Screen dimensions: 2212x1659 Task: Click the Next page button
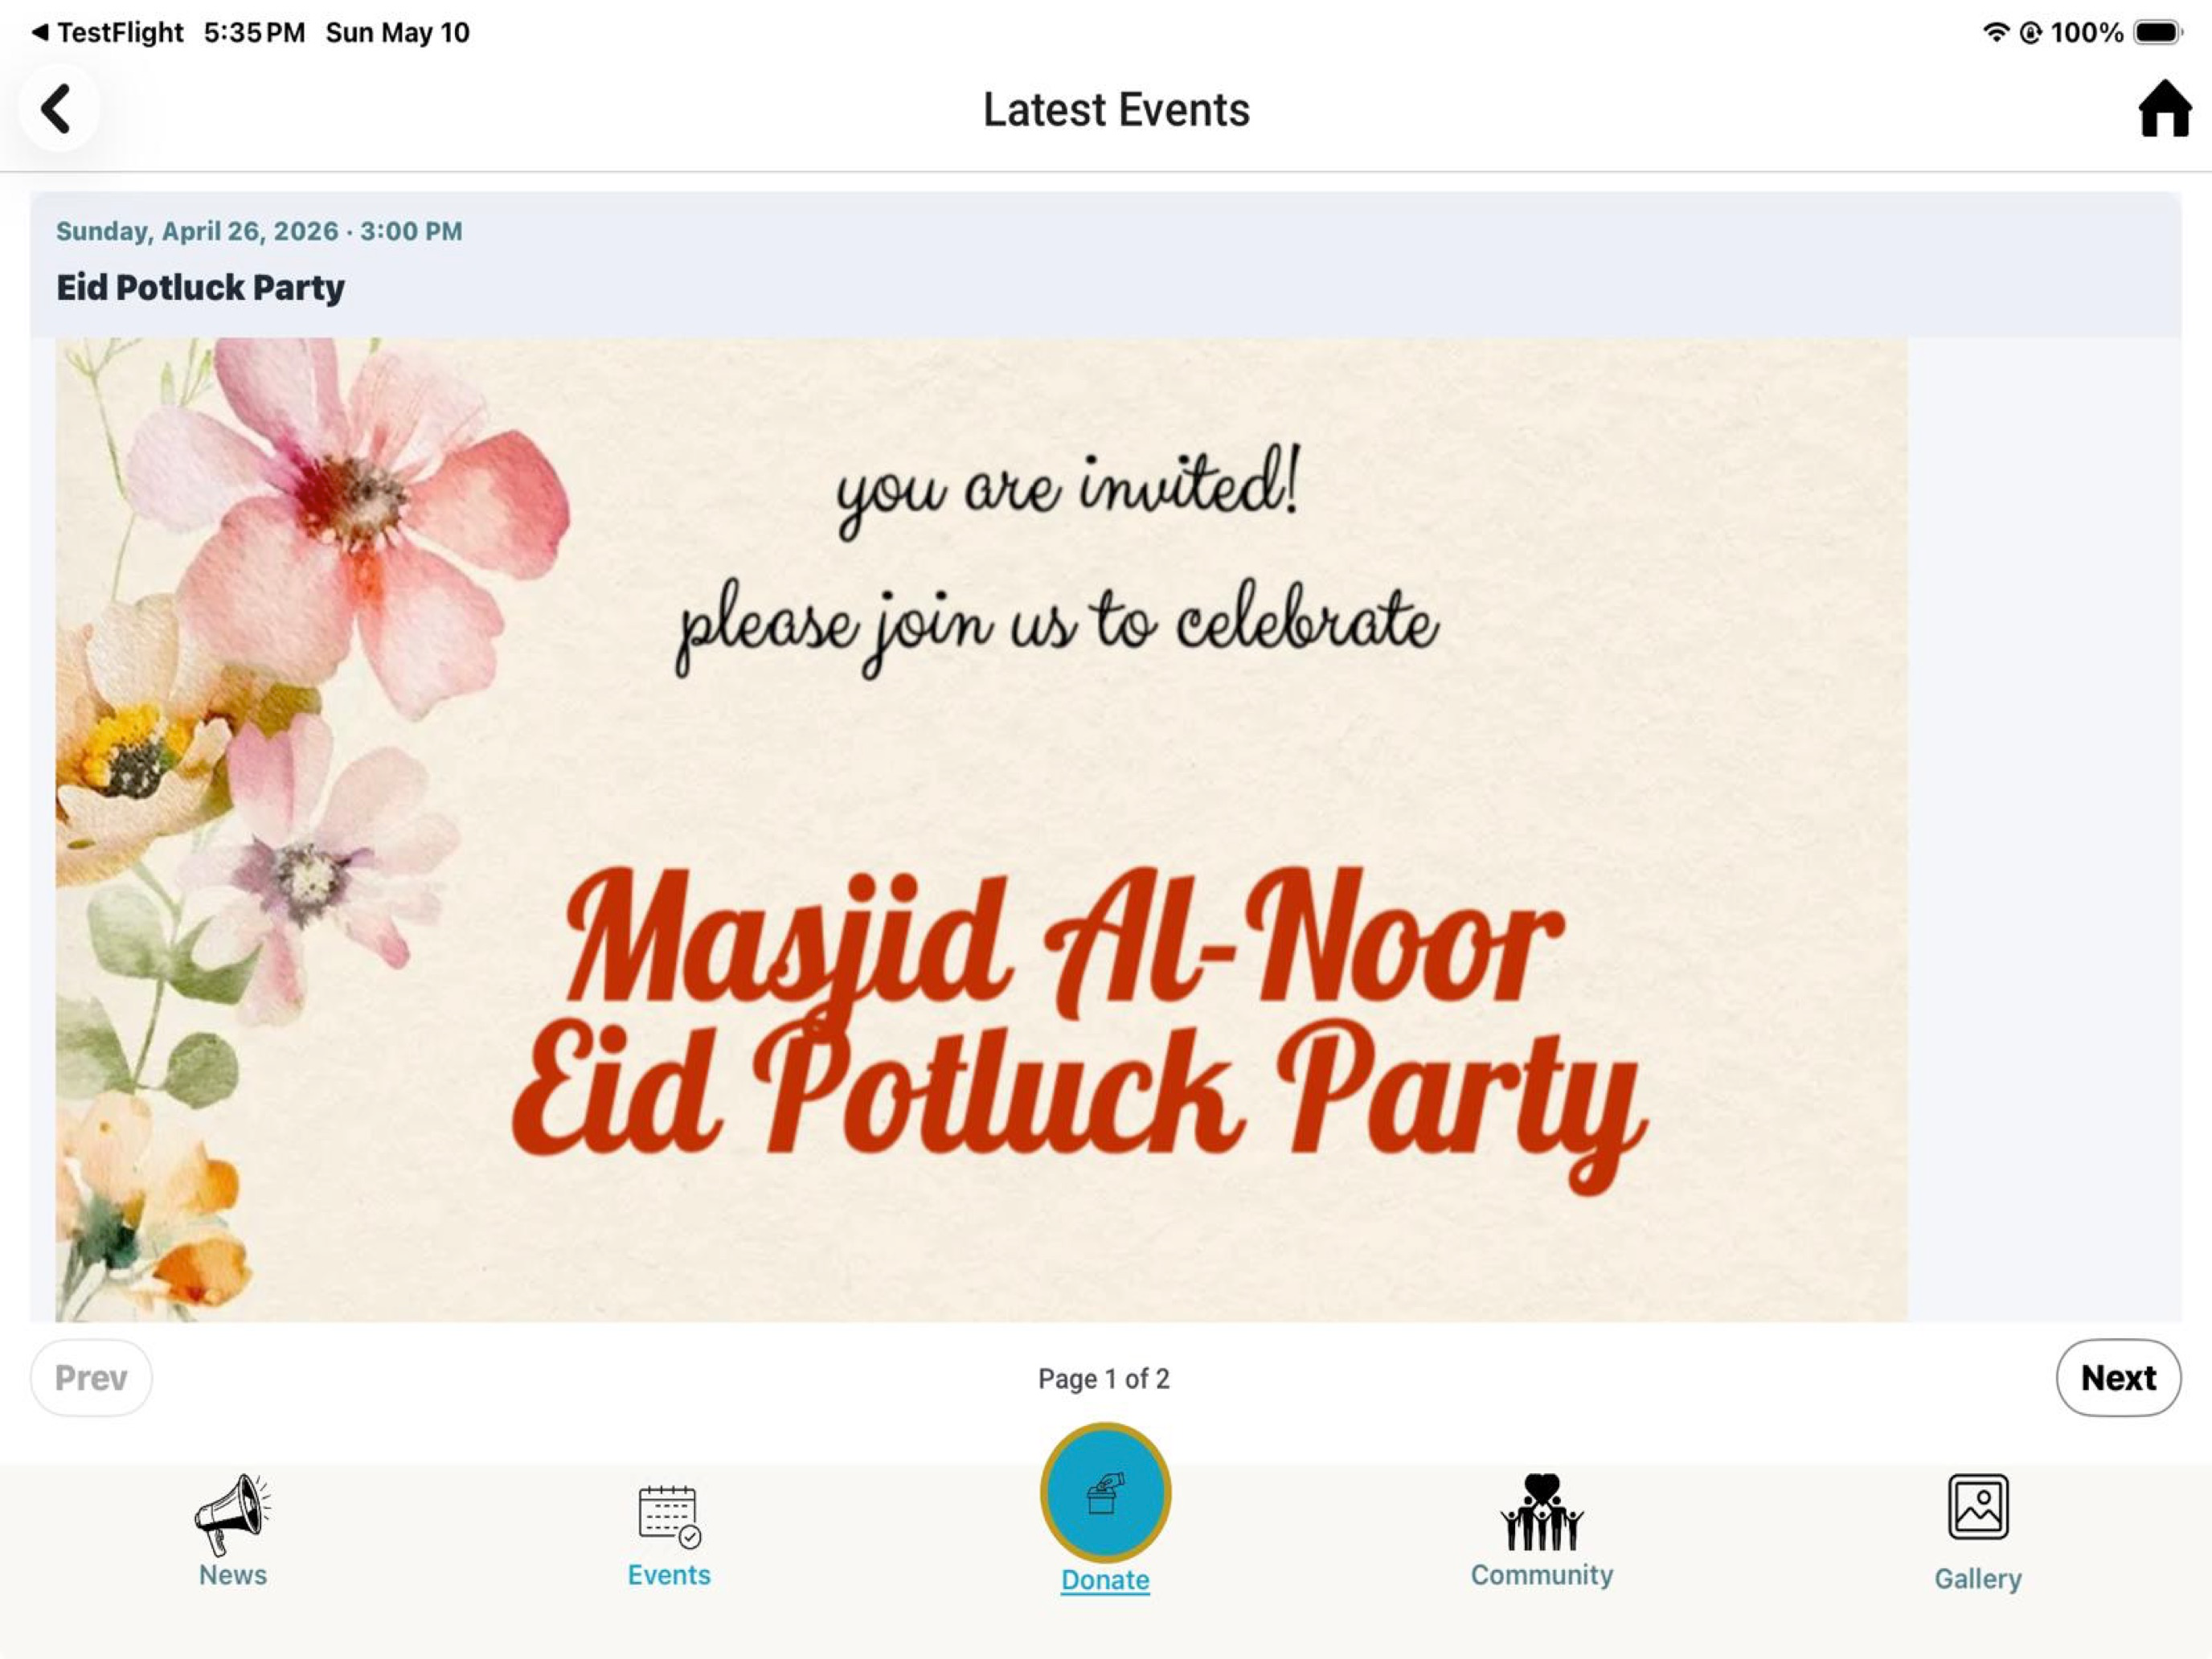2118,1377
